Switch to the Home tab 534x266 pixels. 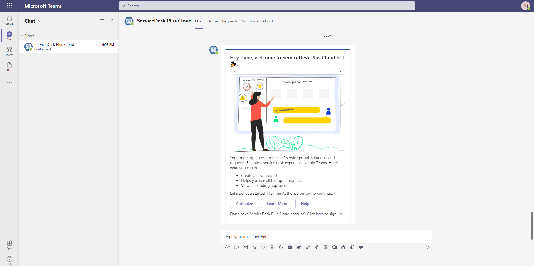[x=212, y=21]
